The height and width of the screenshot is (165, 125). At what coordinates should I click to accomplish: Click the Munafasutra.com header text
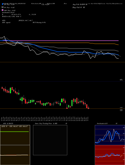pos(117,3)
